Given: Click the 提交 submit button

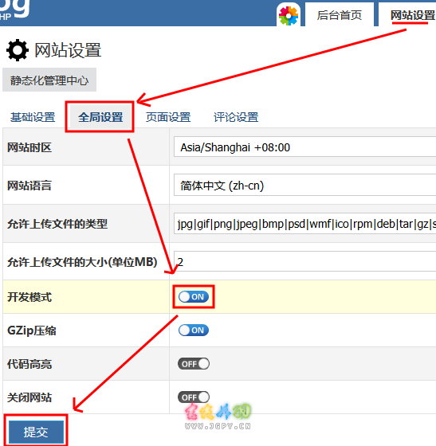Looking at the screenshot, I should coord(36,432).
